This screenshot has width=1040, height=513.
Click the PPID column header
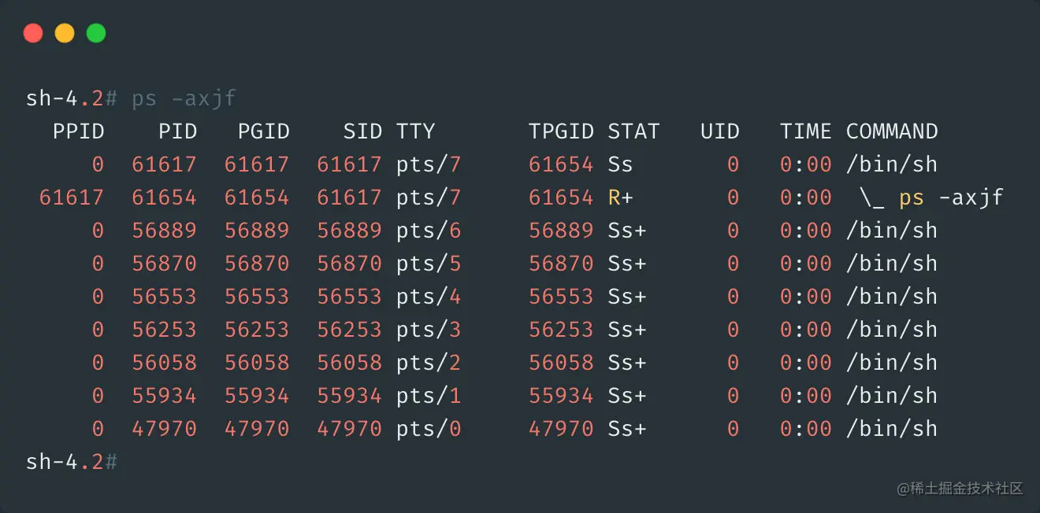(x=78, y=131)
